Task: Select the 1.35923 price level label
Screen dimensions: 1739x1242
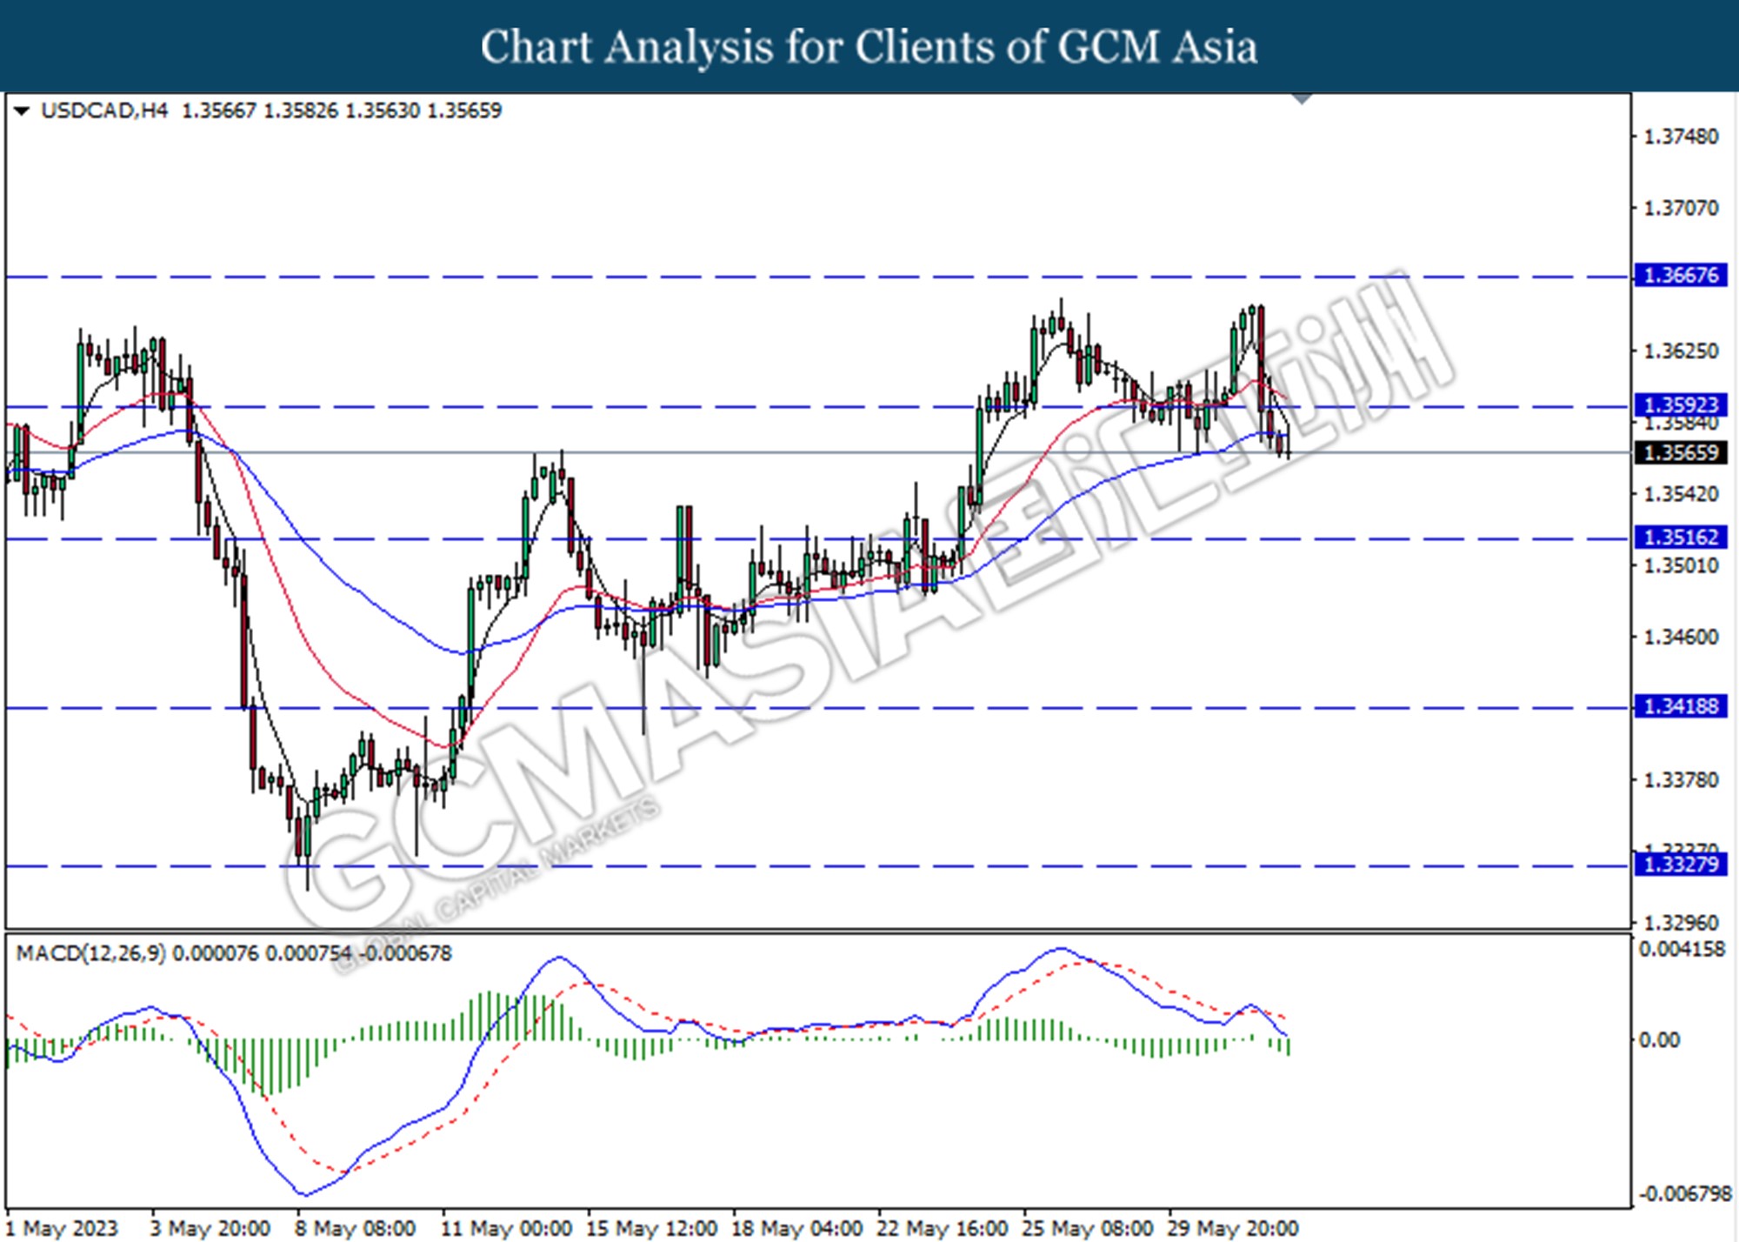Action: [x=1681, y=405]
